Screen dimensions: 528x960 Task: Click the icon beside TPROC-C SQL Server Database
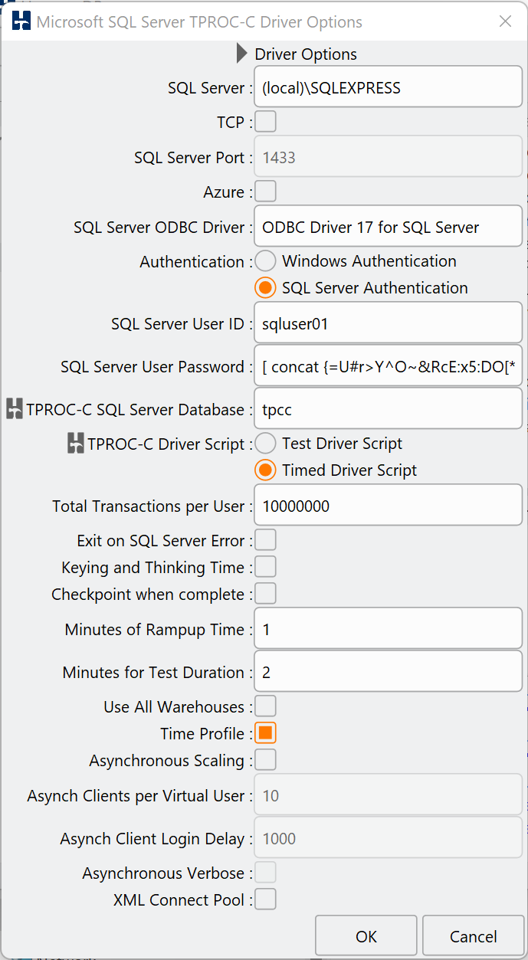15,409
